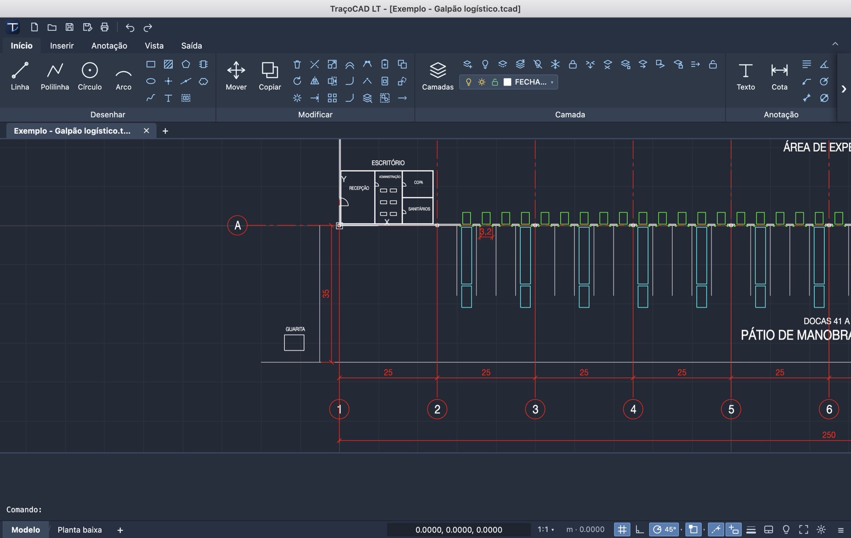
Task: Add a new layout tab next to Planta baixa
Action: click(x=120, y=530)
